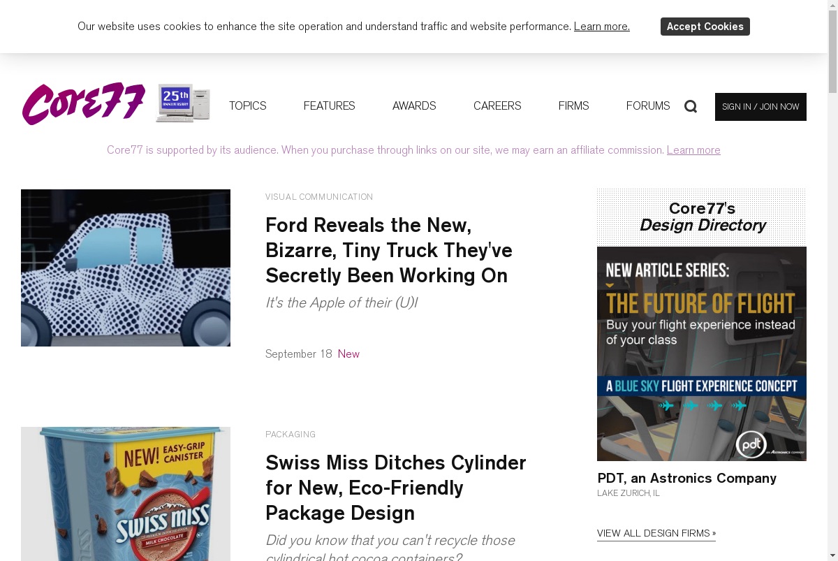
Task: Open the Awards menu item
Action: (414, 105)
